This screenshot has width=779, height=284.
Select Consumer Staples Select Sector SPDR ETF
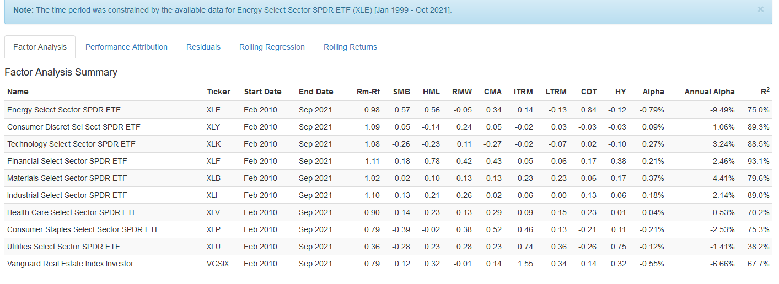pos(83,229)
